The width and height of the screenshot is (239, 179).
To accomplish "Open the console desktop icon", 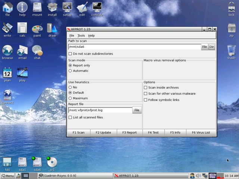I will (97, 7).
